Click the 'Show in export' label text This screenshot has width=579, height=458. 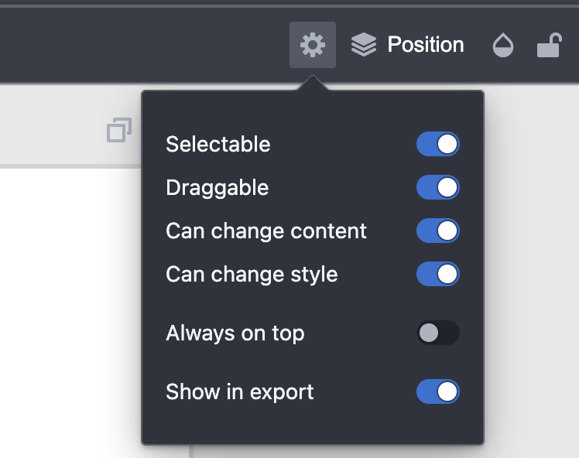pyautogui.click(x=240, y=392)
